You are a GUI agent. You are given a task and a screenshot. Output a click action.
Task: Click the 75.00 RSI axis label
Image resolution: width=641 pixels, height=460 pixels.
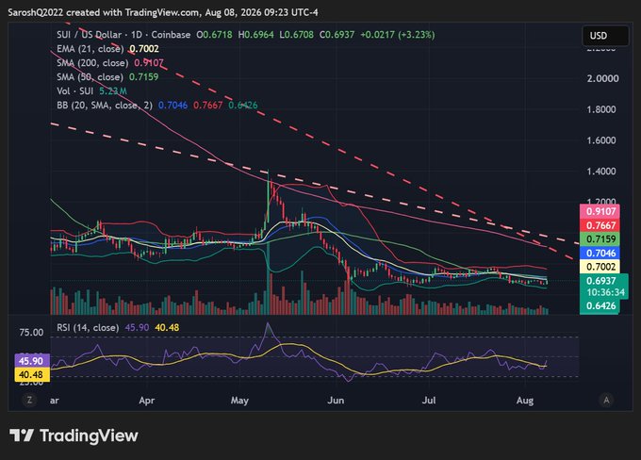tap(31, 333)
